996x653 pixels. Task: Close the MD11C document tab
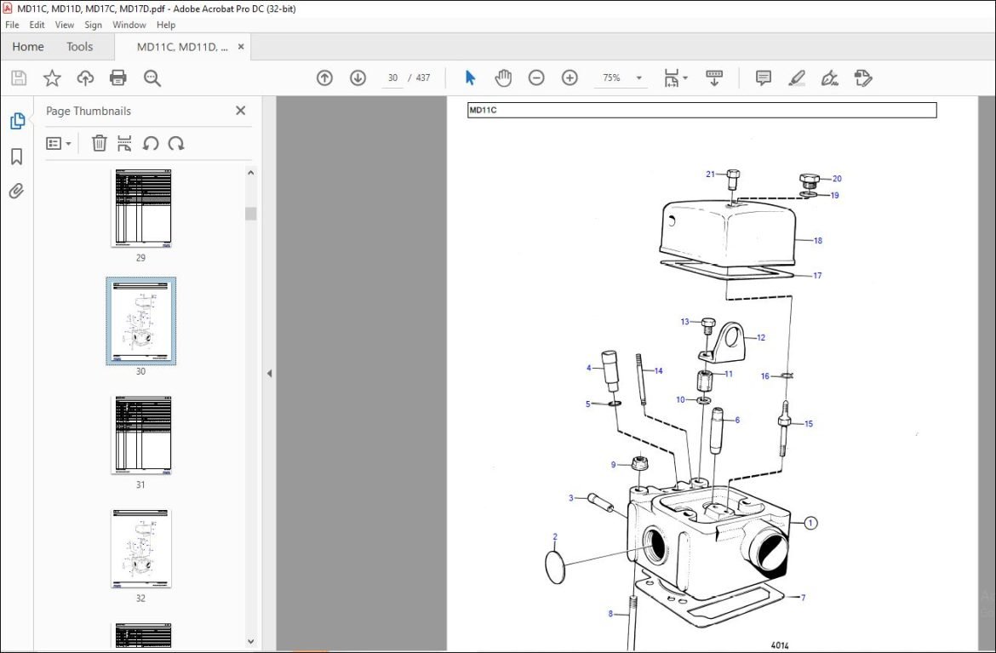click(x=241, y=46)
